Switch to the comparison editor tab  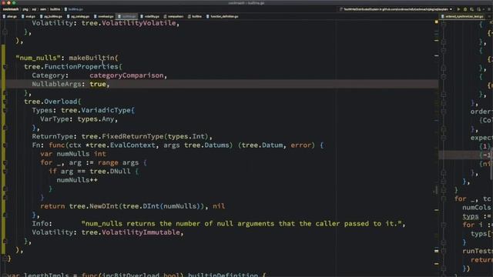[173, 16]
